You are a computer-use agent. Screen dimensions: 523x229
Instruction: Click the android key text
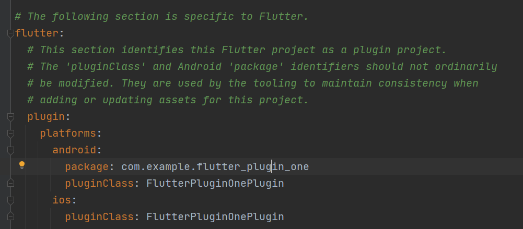pyautogui.click(x=74, y=150)
